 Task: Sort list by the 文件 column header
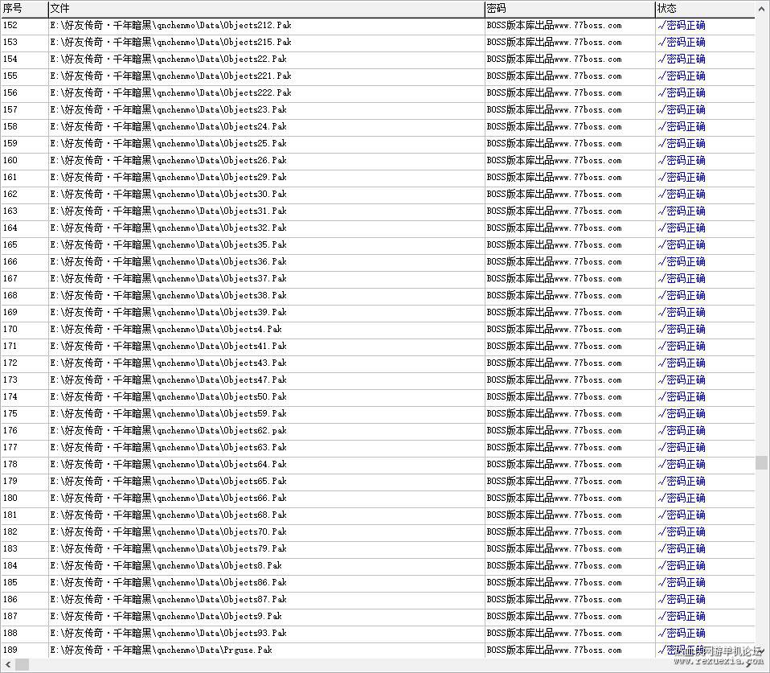(x=266, y=8)
